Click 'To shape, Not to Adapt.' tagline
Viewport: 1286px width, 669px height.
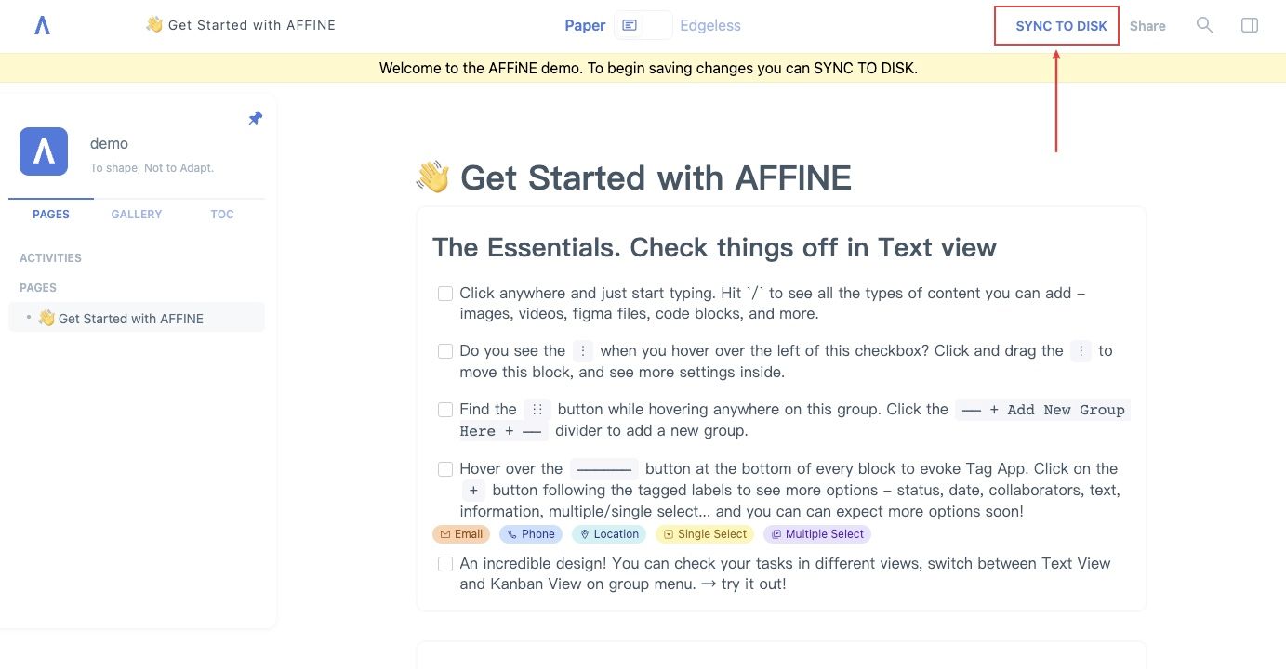pyautogui.click(x=152, y=168)
